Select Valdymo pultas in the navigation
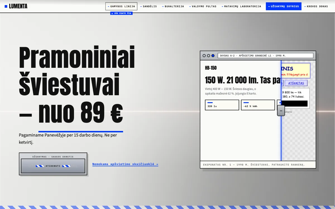 click(203, 6)
